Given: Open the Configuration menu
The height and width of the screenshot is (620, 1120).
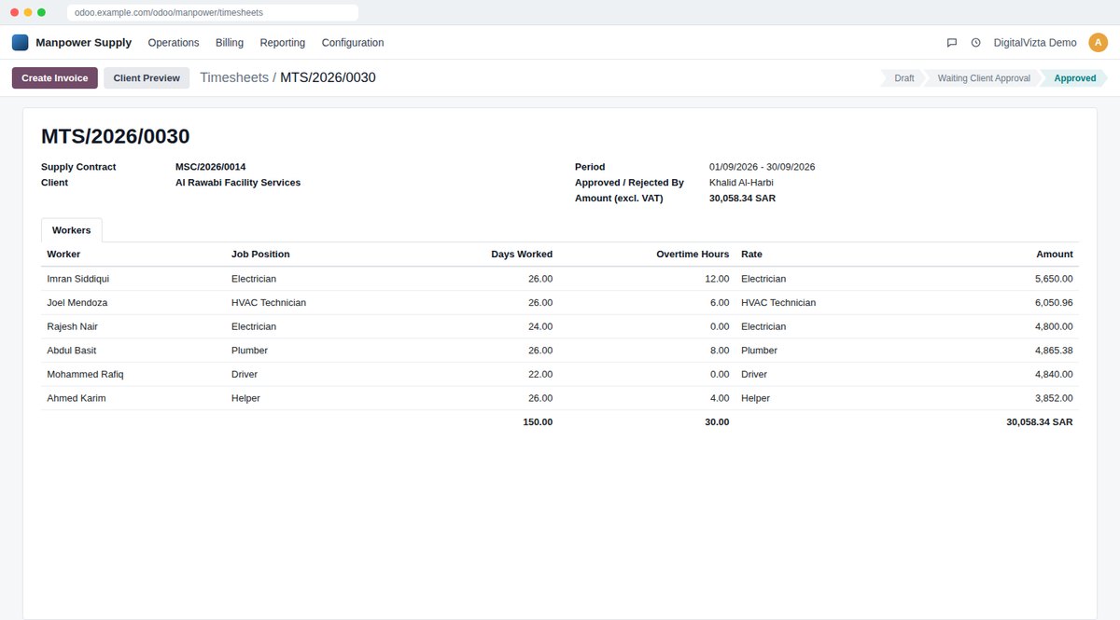Looking at the screenshot, I should point(353,43).
